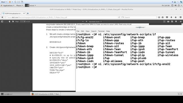This screenshot has height=103, width=183.
Task: Switch PDF to presentation mode
Action: click(x=164, y=21)
